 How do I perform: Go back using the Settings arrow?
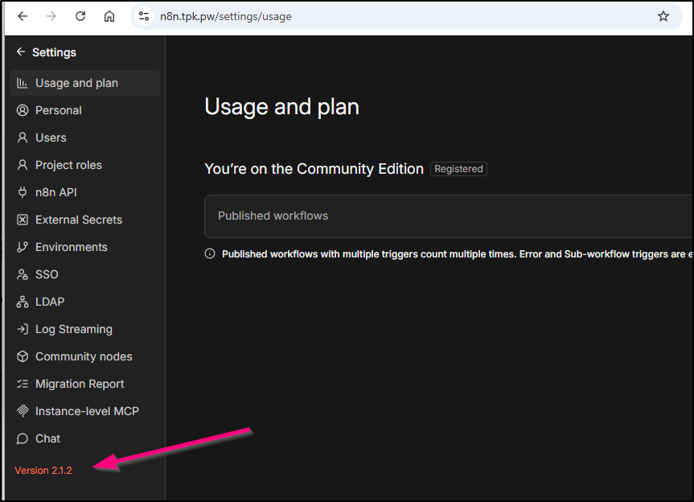(x=21, y=52)
